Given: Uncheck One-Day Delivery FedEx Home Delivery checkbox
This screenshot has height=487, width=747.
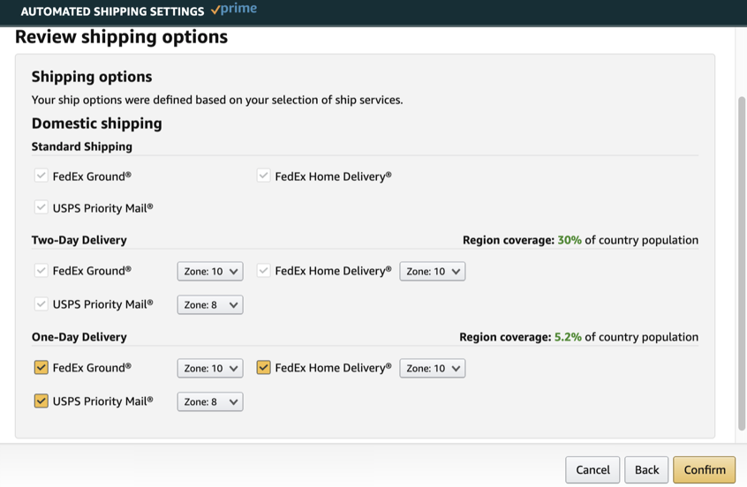Looking at the screenshot, I should [x=263, y=367].
